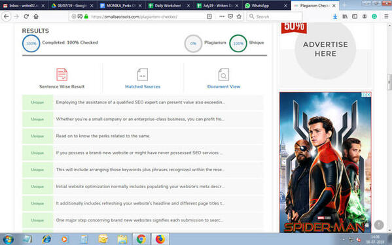Open Chrome from the Windows taskbar
392x245 pixels.
point(141,239)
